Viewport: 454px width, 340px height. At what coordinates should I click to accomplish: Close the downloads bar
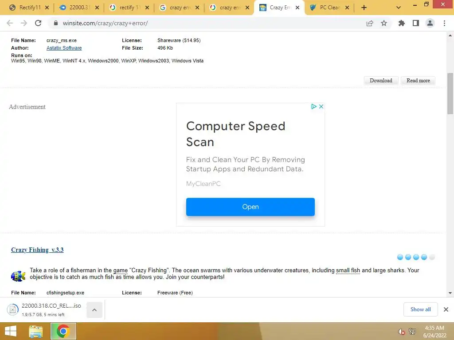[x=446, y=309]
